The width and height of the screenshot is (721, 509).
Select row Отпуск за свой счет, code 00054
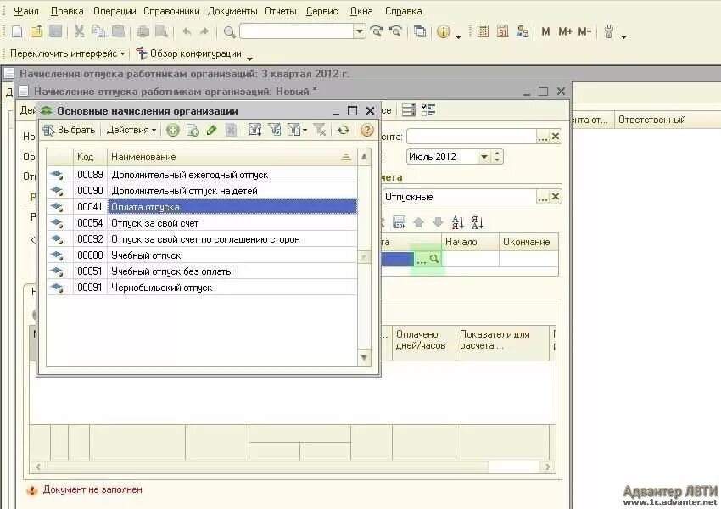click(x=202, y=223)
